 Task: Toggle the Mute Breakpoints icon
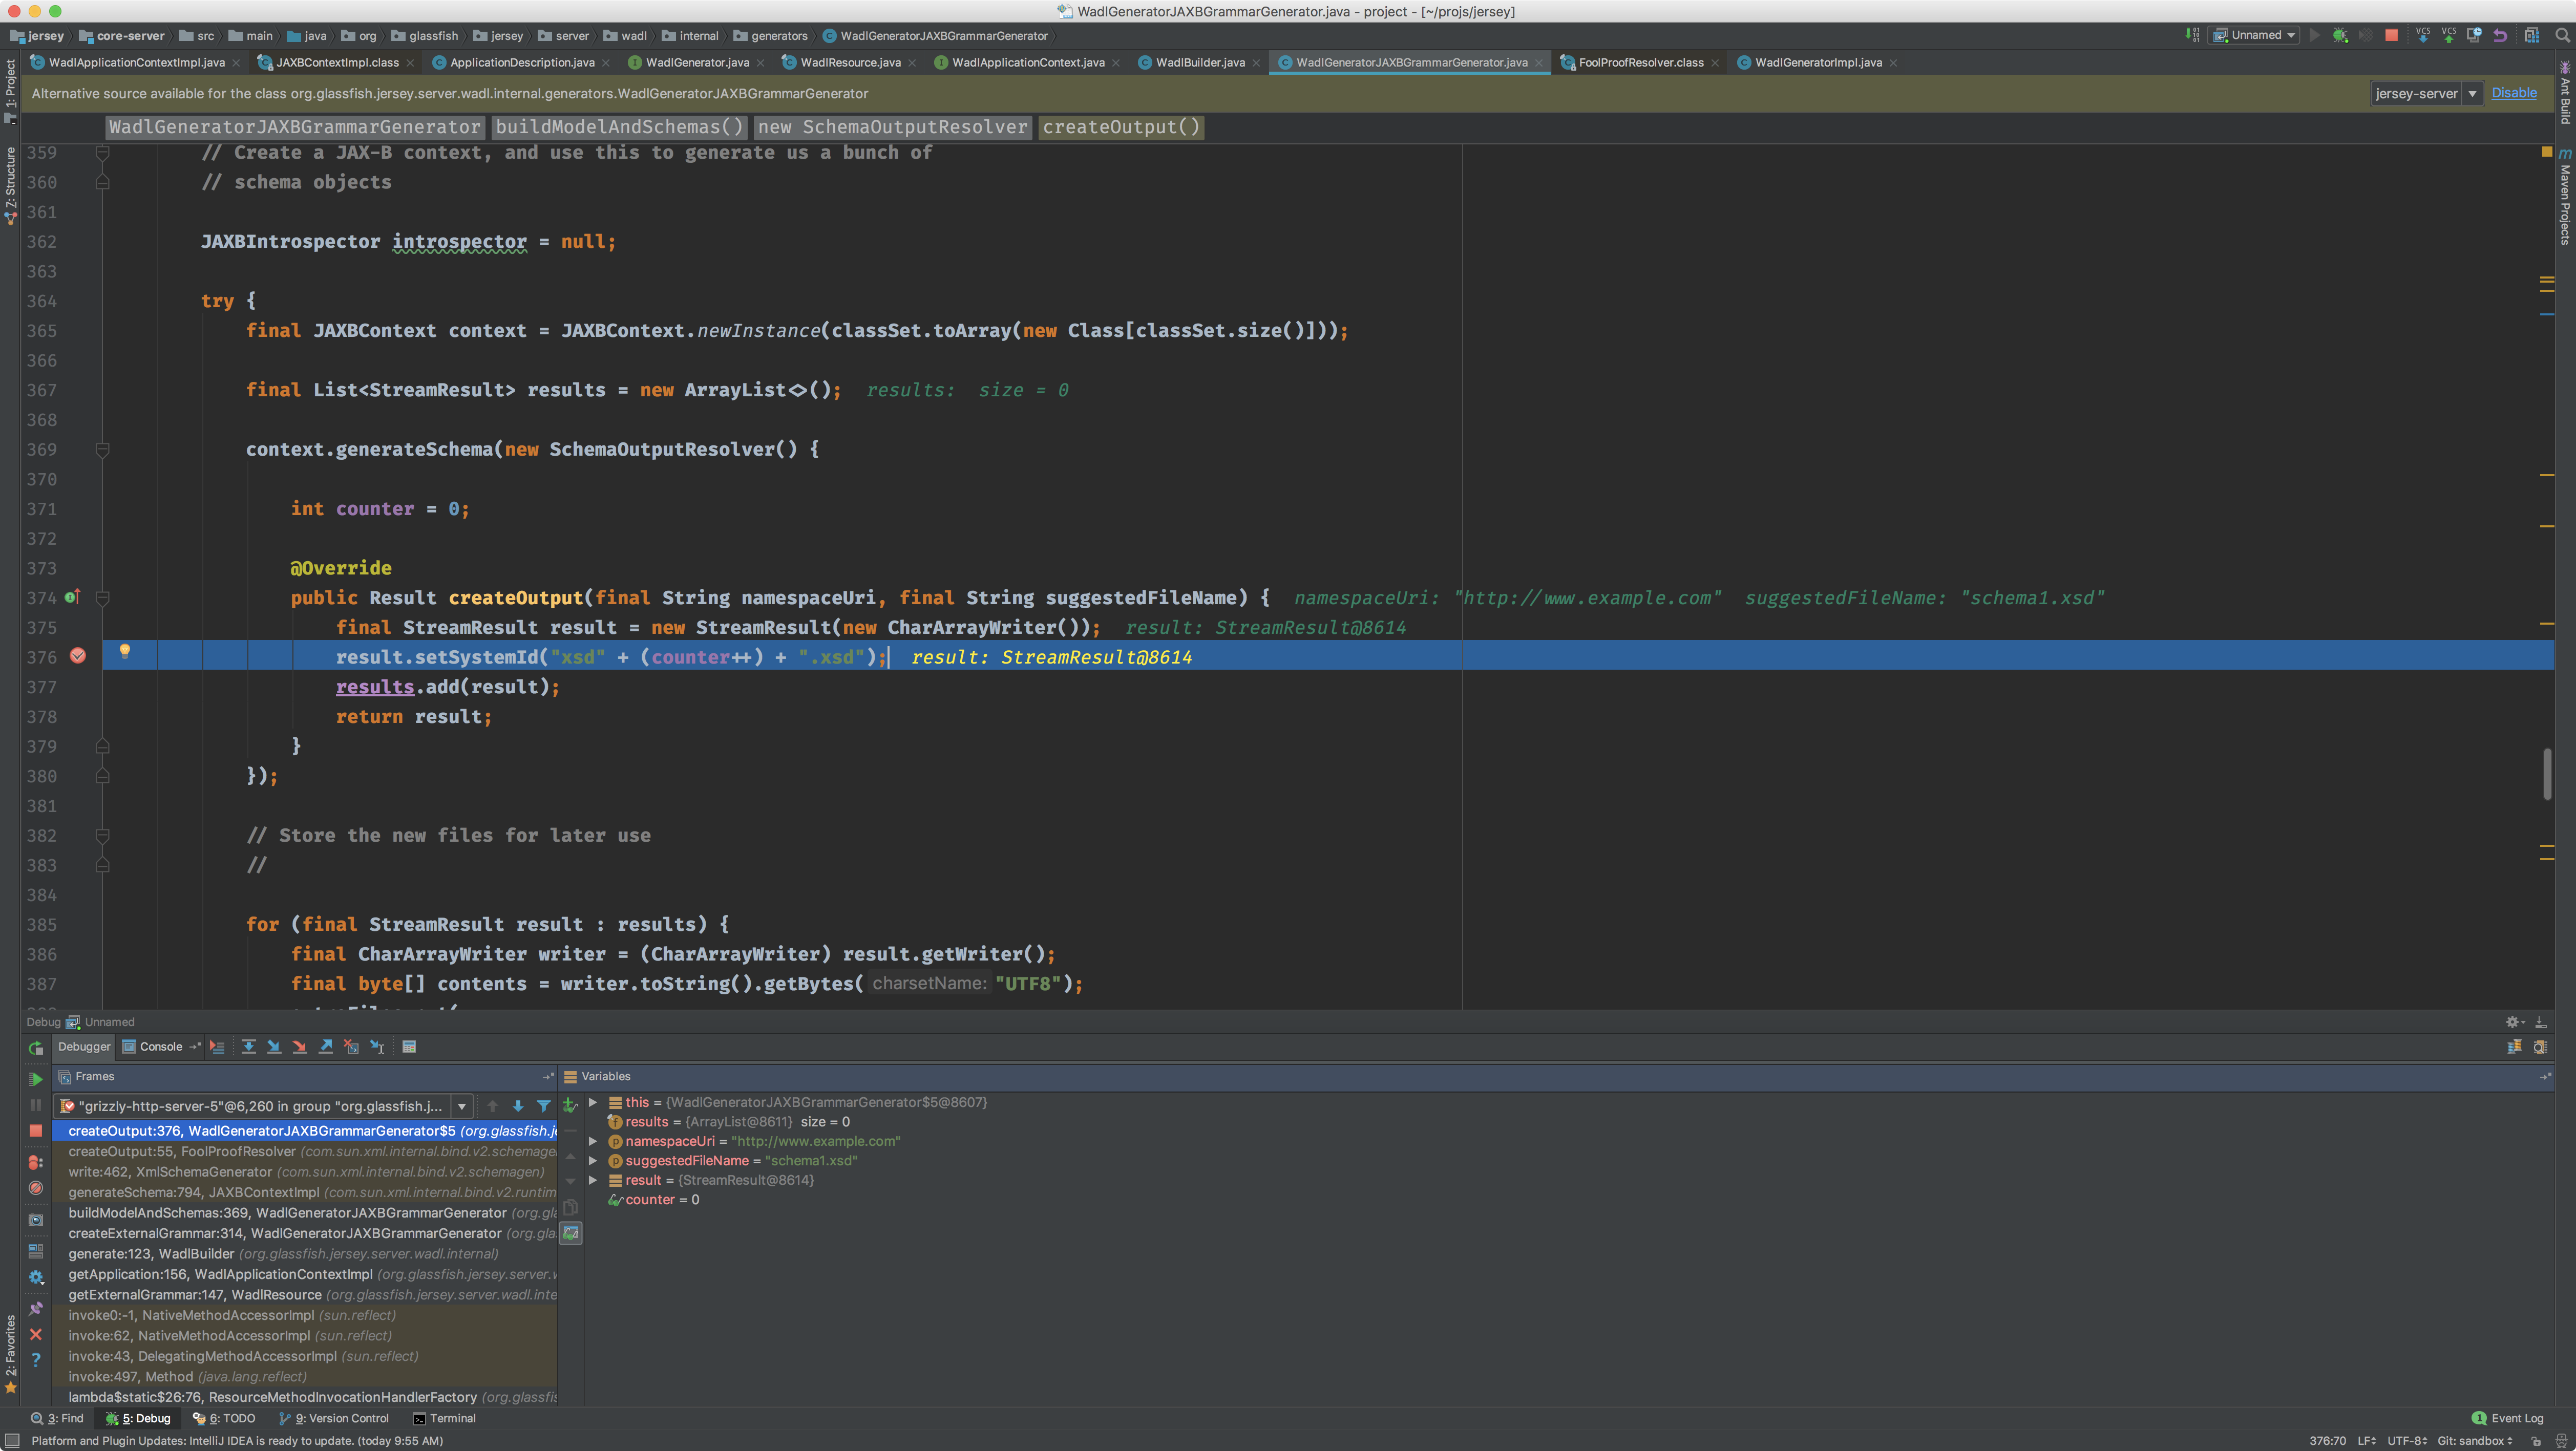[36, 1188]
